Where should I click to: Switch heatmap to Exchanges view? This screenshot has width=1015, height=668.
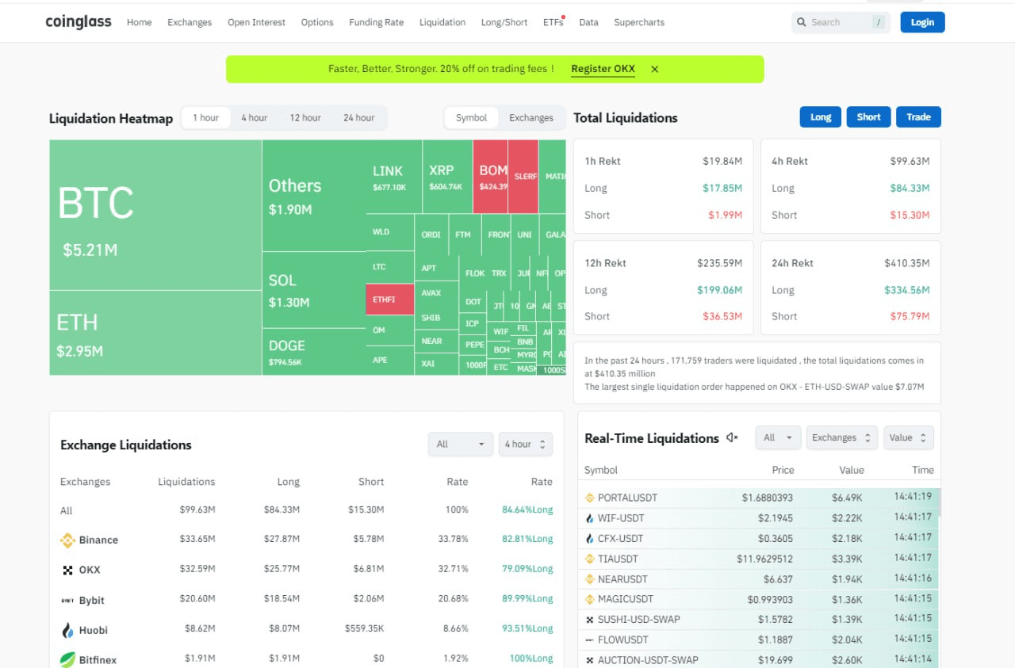point(531,117)
